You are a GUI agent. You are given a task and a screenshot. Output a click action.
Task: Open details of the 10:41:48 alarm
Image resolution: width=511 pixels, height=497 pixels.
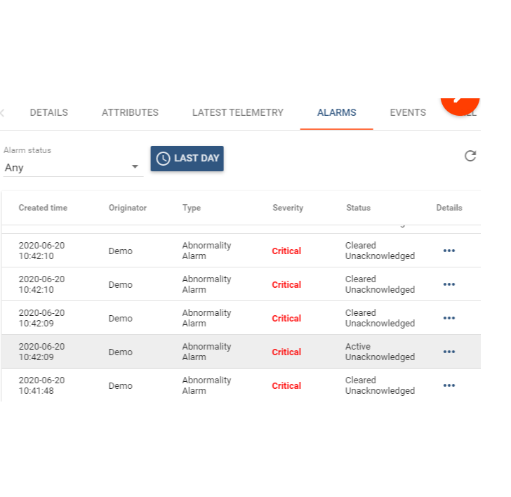[x=449, y=385]
